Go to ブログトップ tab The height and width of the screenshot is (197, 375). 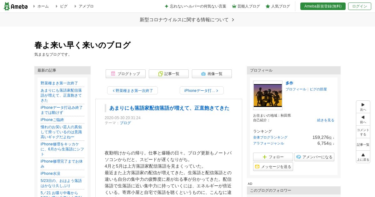tap(126, 74)
